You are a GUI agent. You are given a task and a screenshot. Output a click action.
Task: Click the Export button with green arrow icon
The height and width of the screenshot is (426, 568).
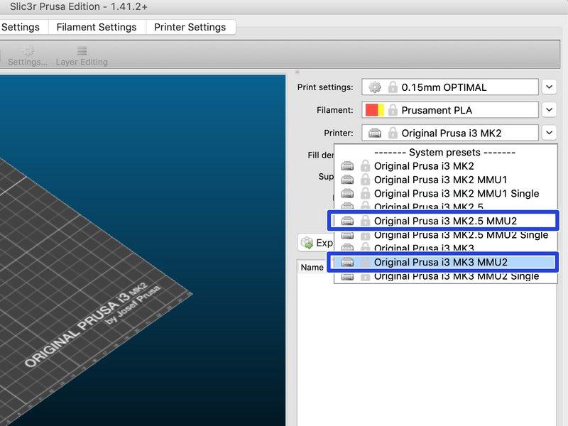click(316, 243)
